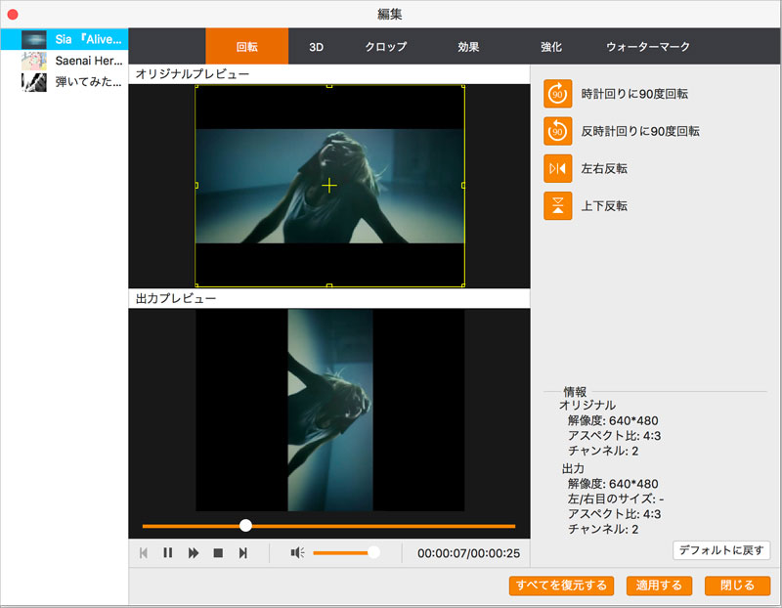Image resolution: width=782 pixels, height=608 pixels.
Task: Click the rotated output preview image
Action: point(330,410)
